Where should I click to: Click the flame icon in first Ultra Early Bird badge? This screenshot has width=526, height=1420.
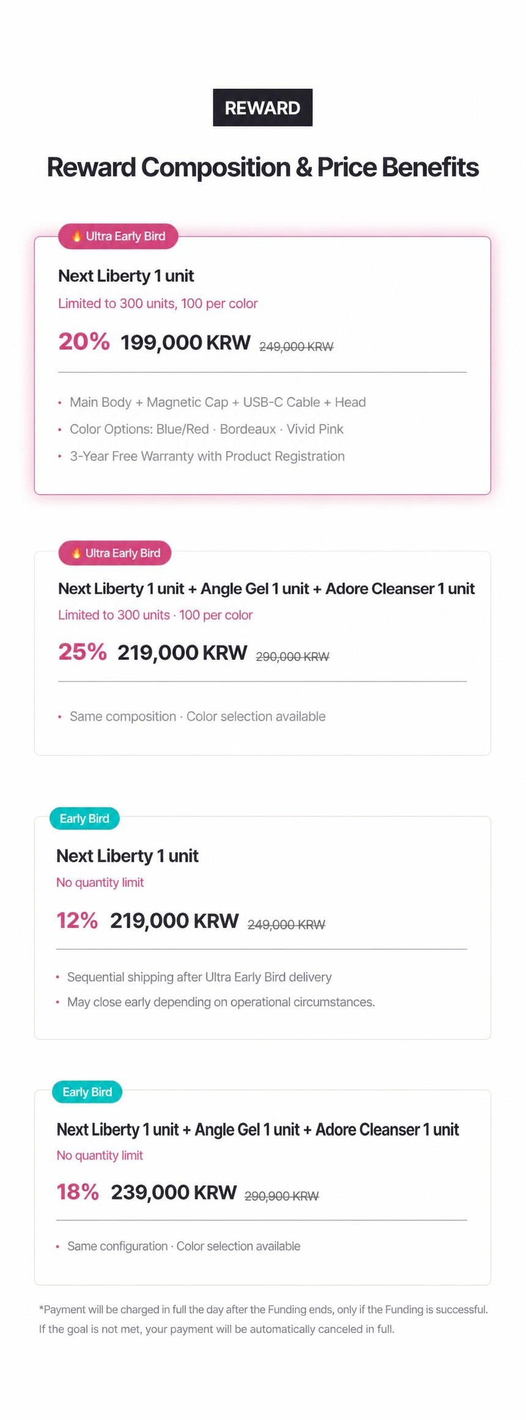(x=77, y=236)
